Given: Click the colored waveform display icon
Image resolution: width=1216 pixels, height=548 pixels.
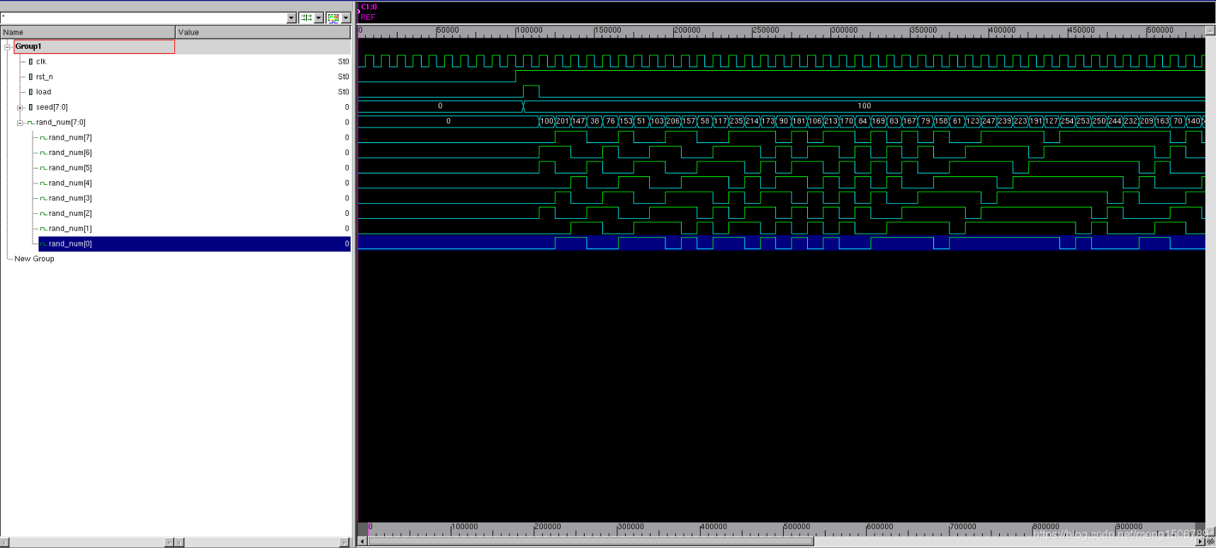Looking at the screenshot, I should pyautogui.click(x=333, y=18).
